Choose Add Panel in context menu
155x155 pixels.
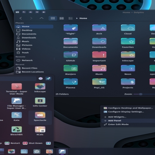(x=128, y=121)
